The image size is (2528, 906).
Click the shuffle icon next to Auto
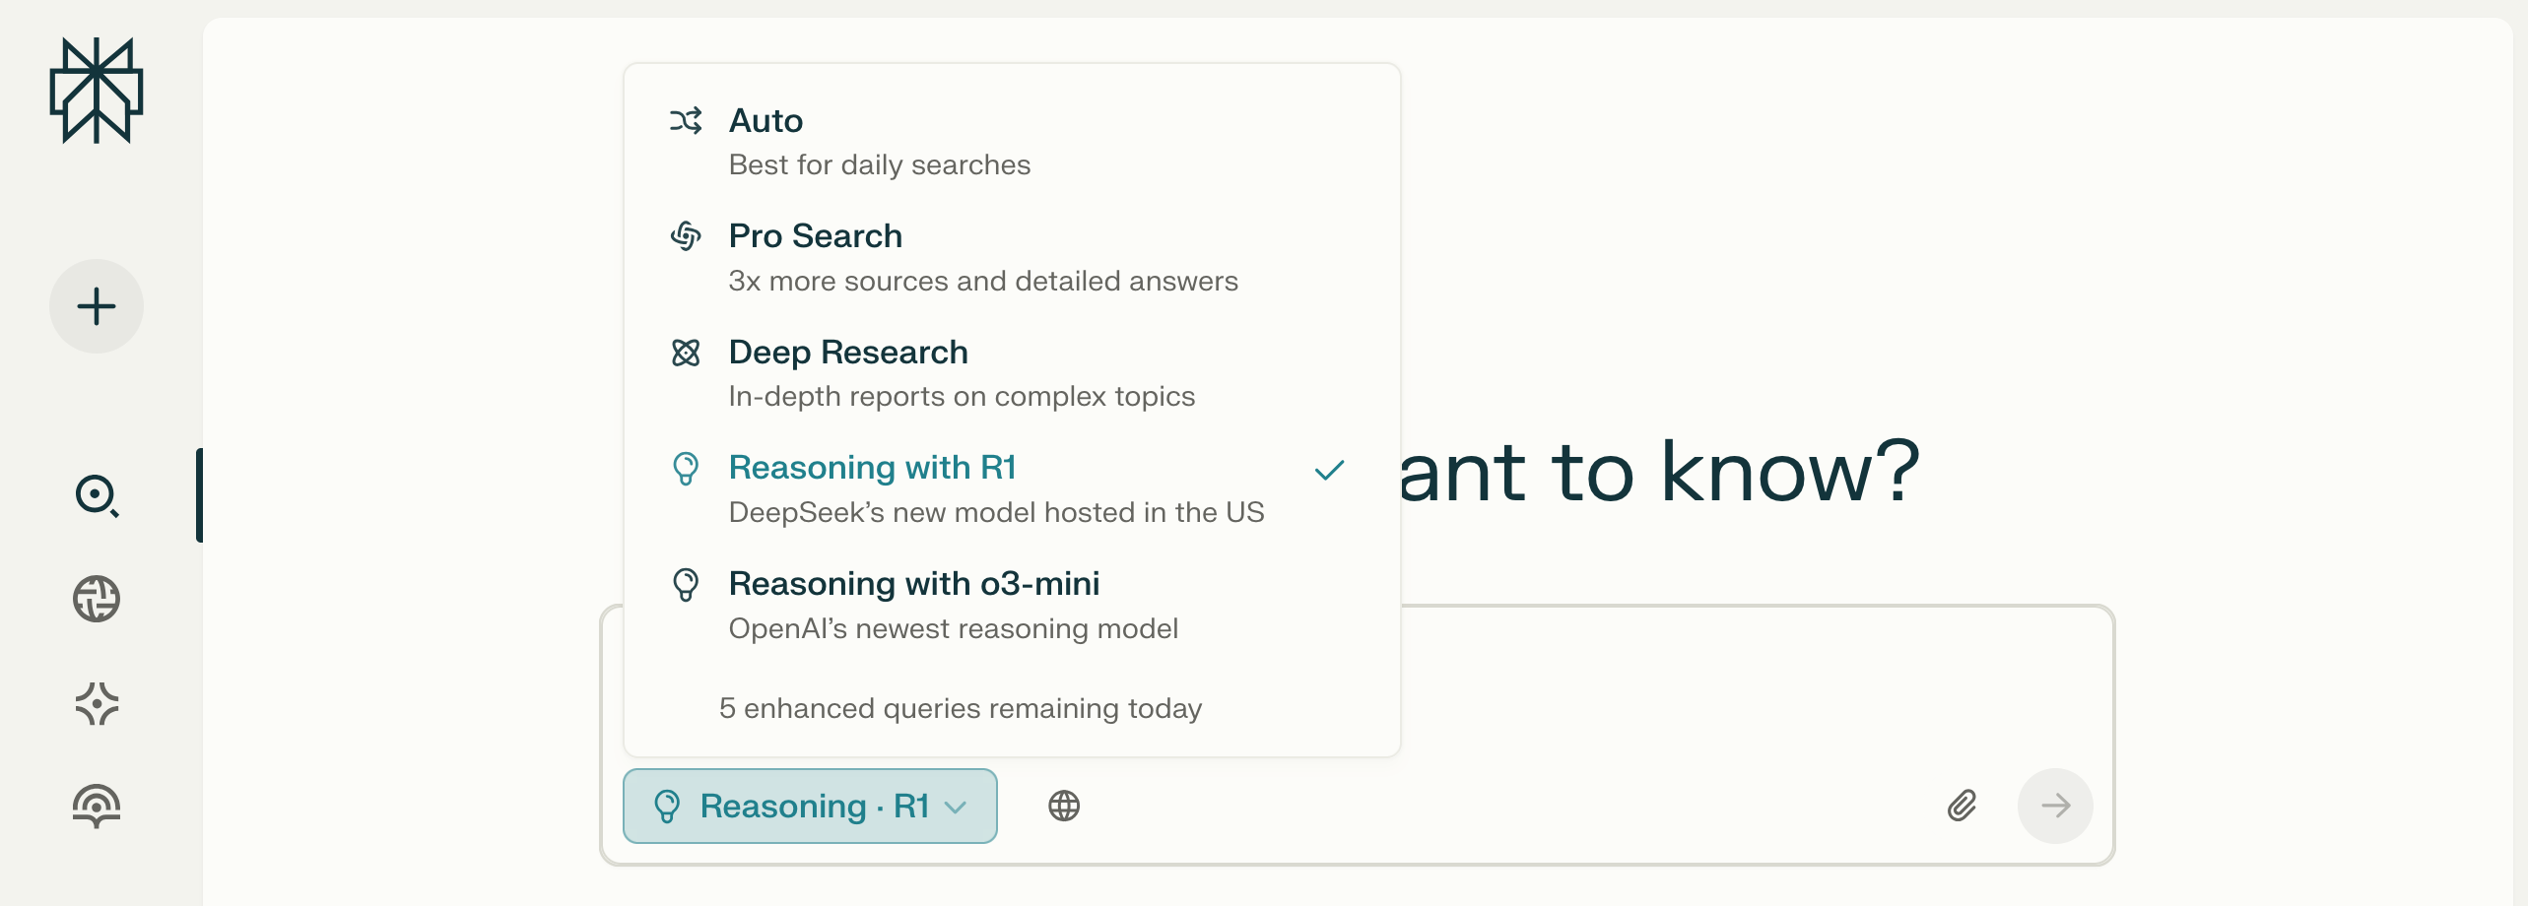[x=686, y=121]
